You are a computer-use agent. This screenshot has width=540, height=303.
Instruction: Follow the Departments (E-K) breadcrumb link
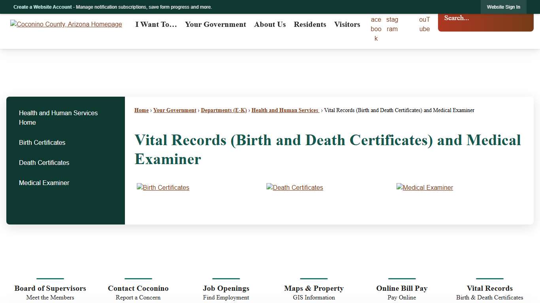(x=224, y=110)
